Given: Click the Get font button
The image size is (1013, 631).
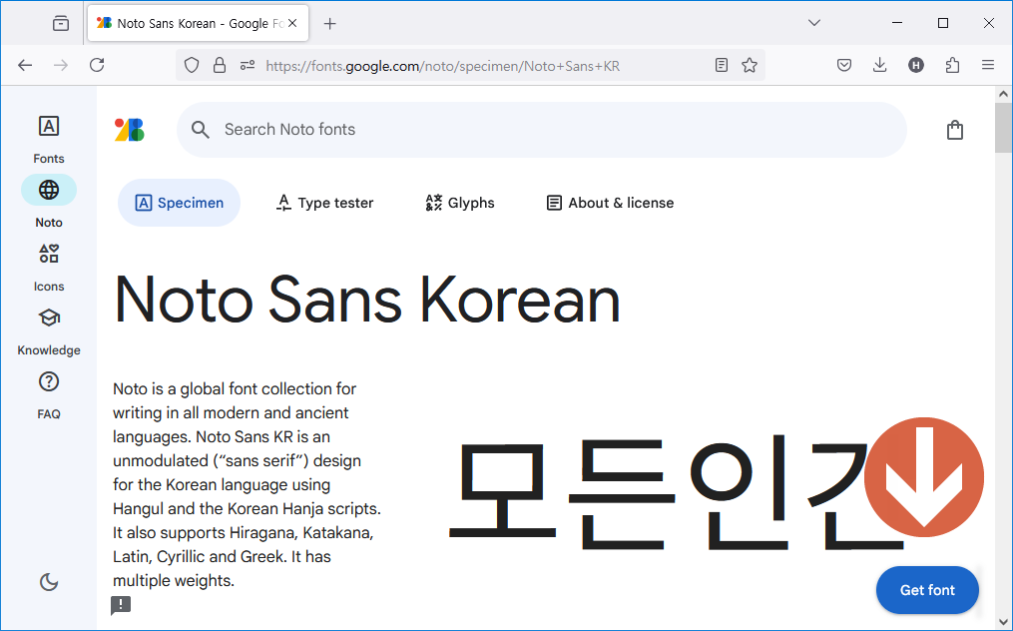Looking at the screenshot, I should (927, 590).
